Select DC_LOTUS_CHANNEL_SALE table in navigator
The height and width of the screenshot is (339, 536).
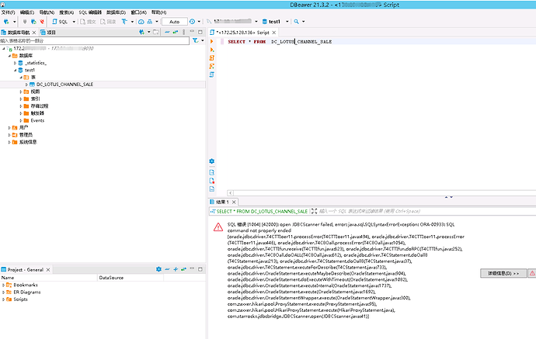point(64,84)
